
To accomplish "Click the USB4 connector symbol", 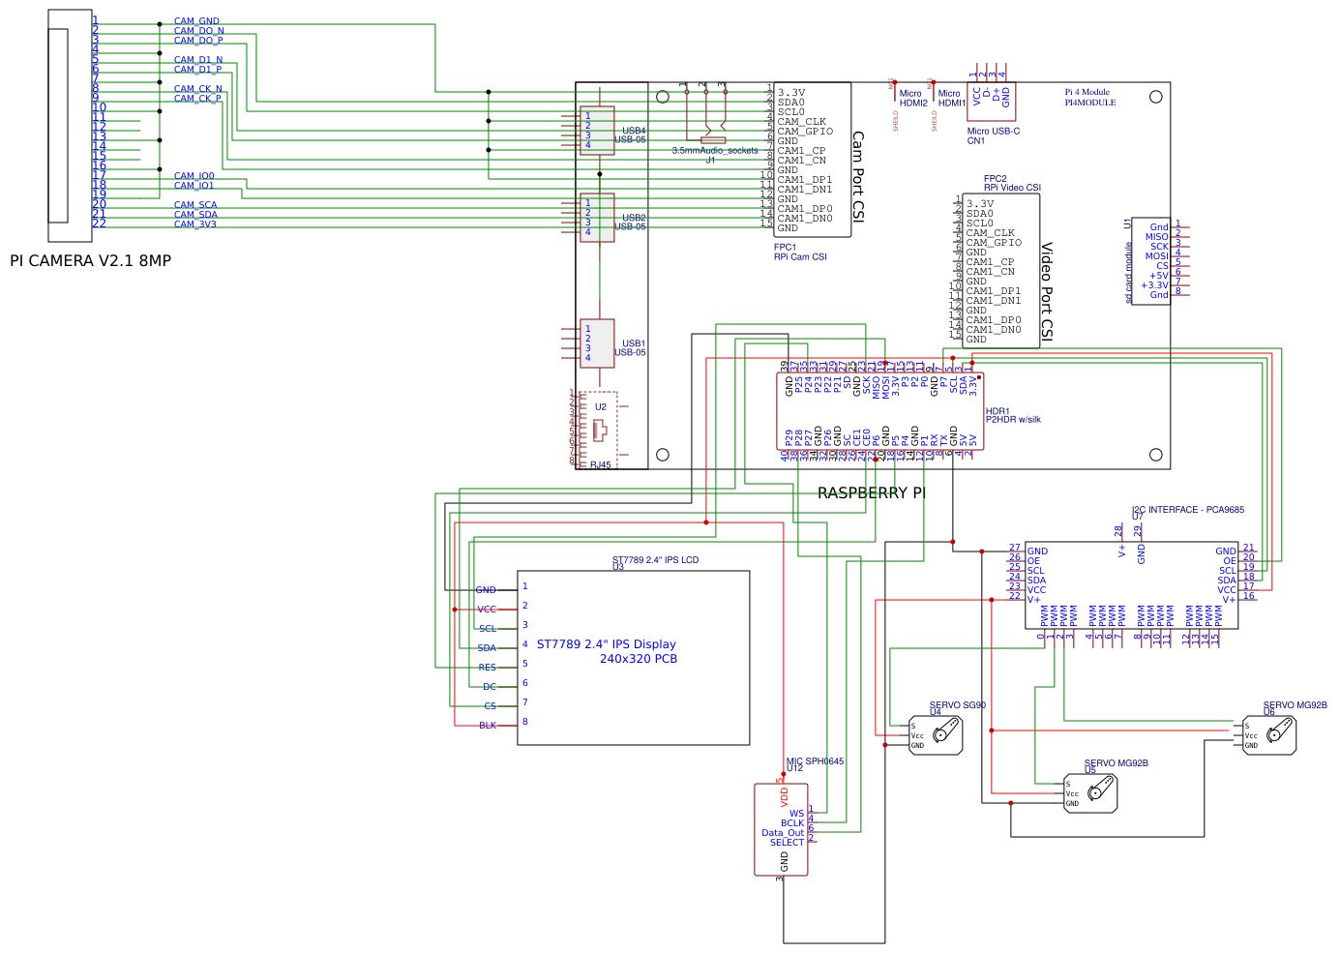I will (x=597, y=131).
